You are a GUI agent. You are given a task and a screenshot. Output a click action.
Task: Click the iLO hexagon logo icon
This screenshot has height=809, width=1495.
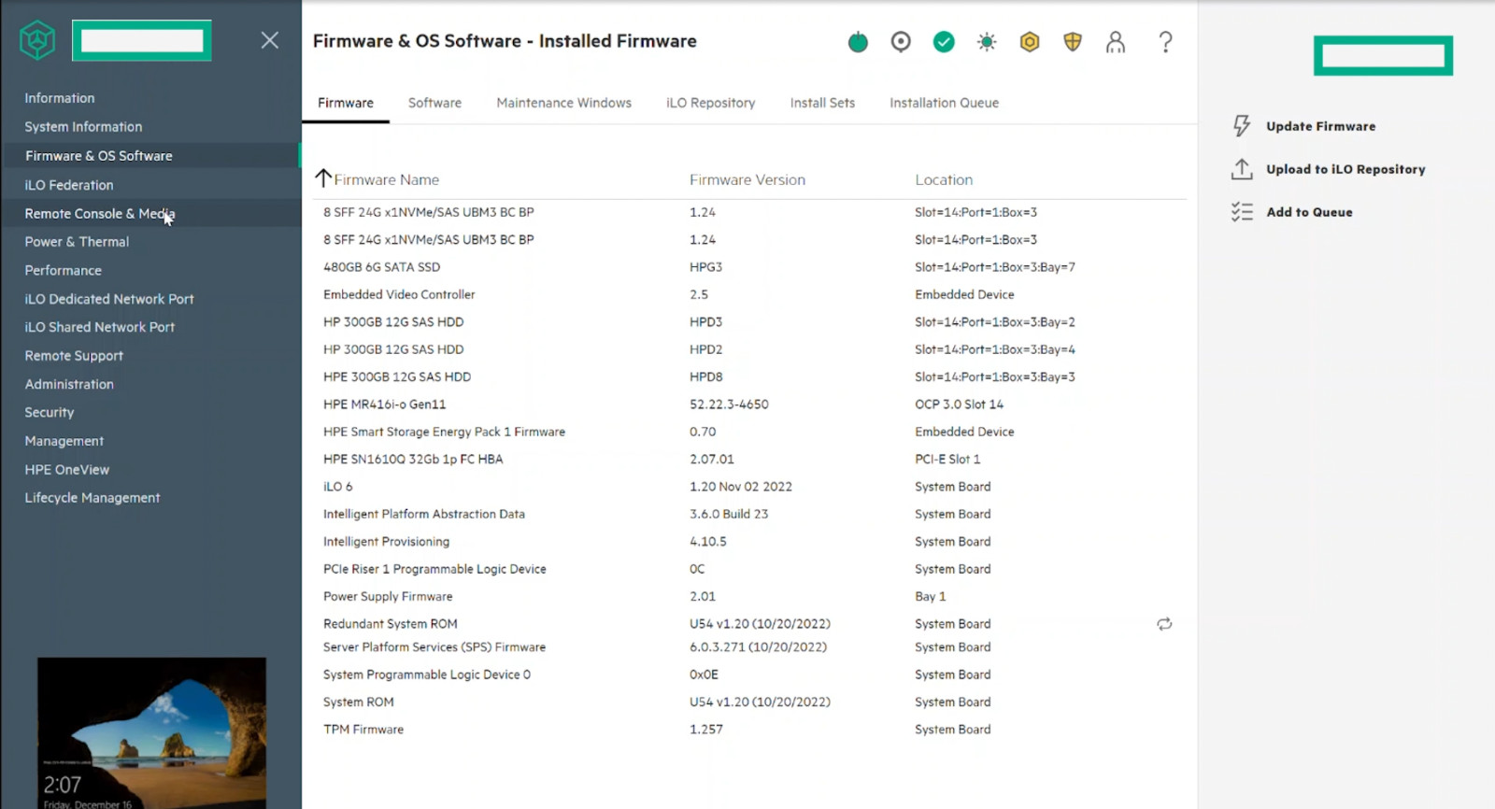(37, 40)
